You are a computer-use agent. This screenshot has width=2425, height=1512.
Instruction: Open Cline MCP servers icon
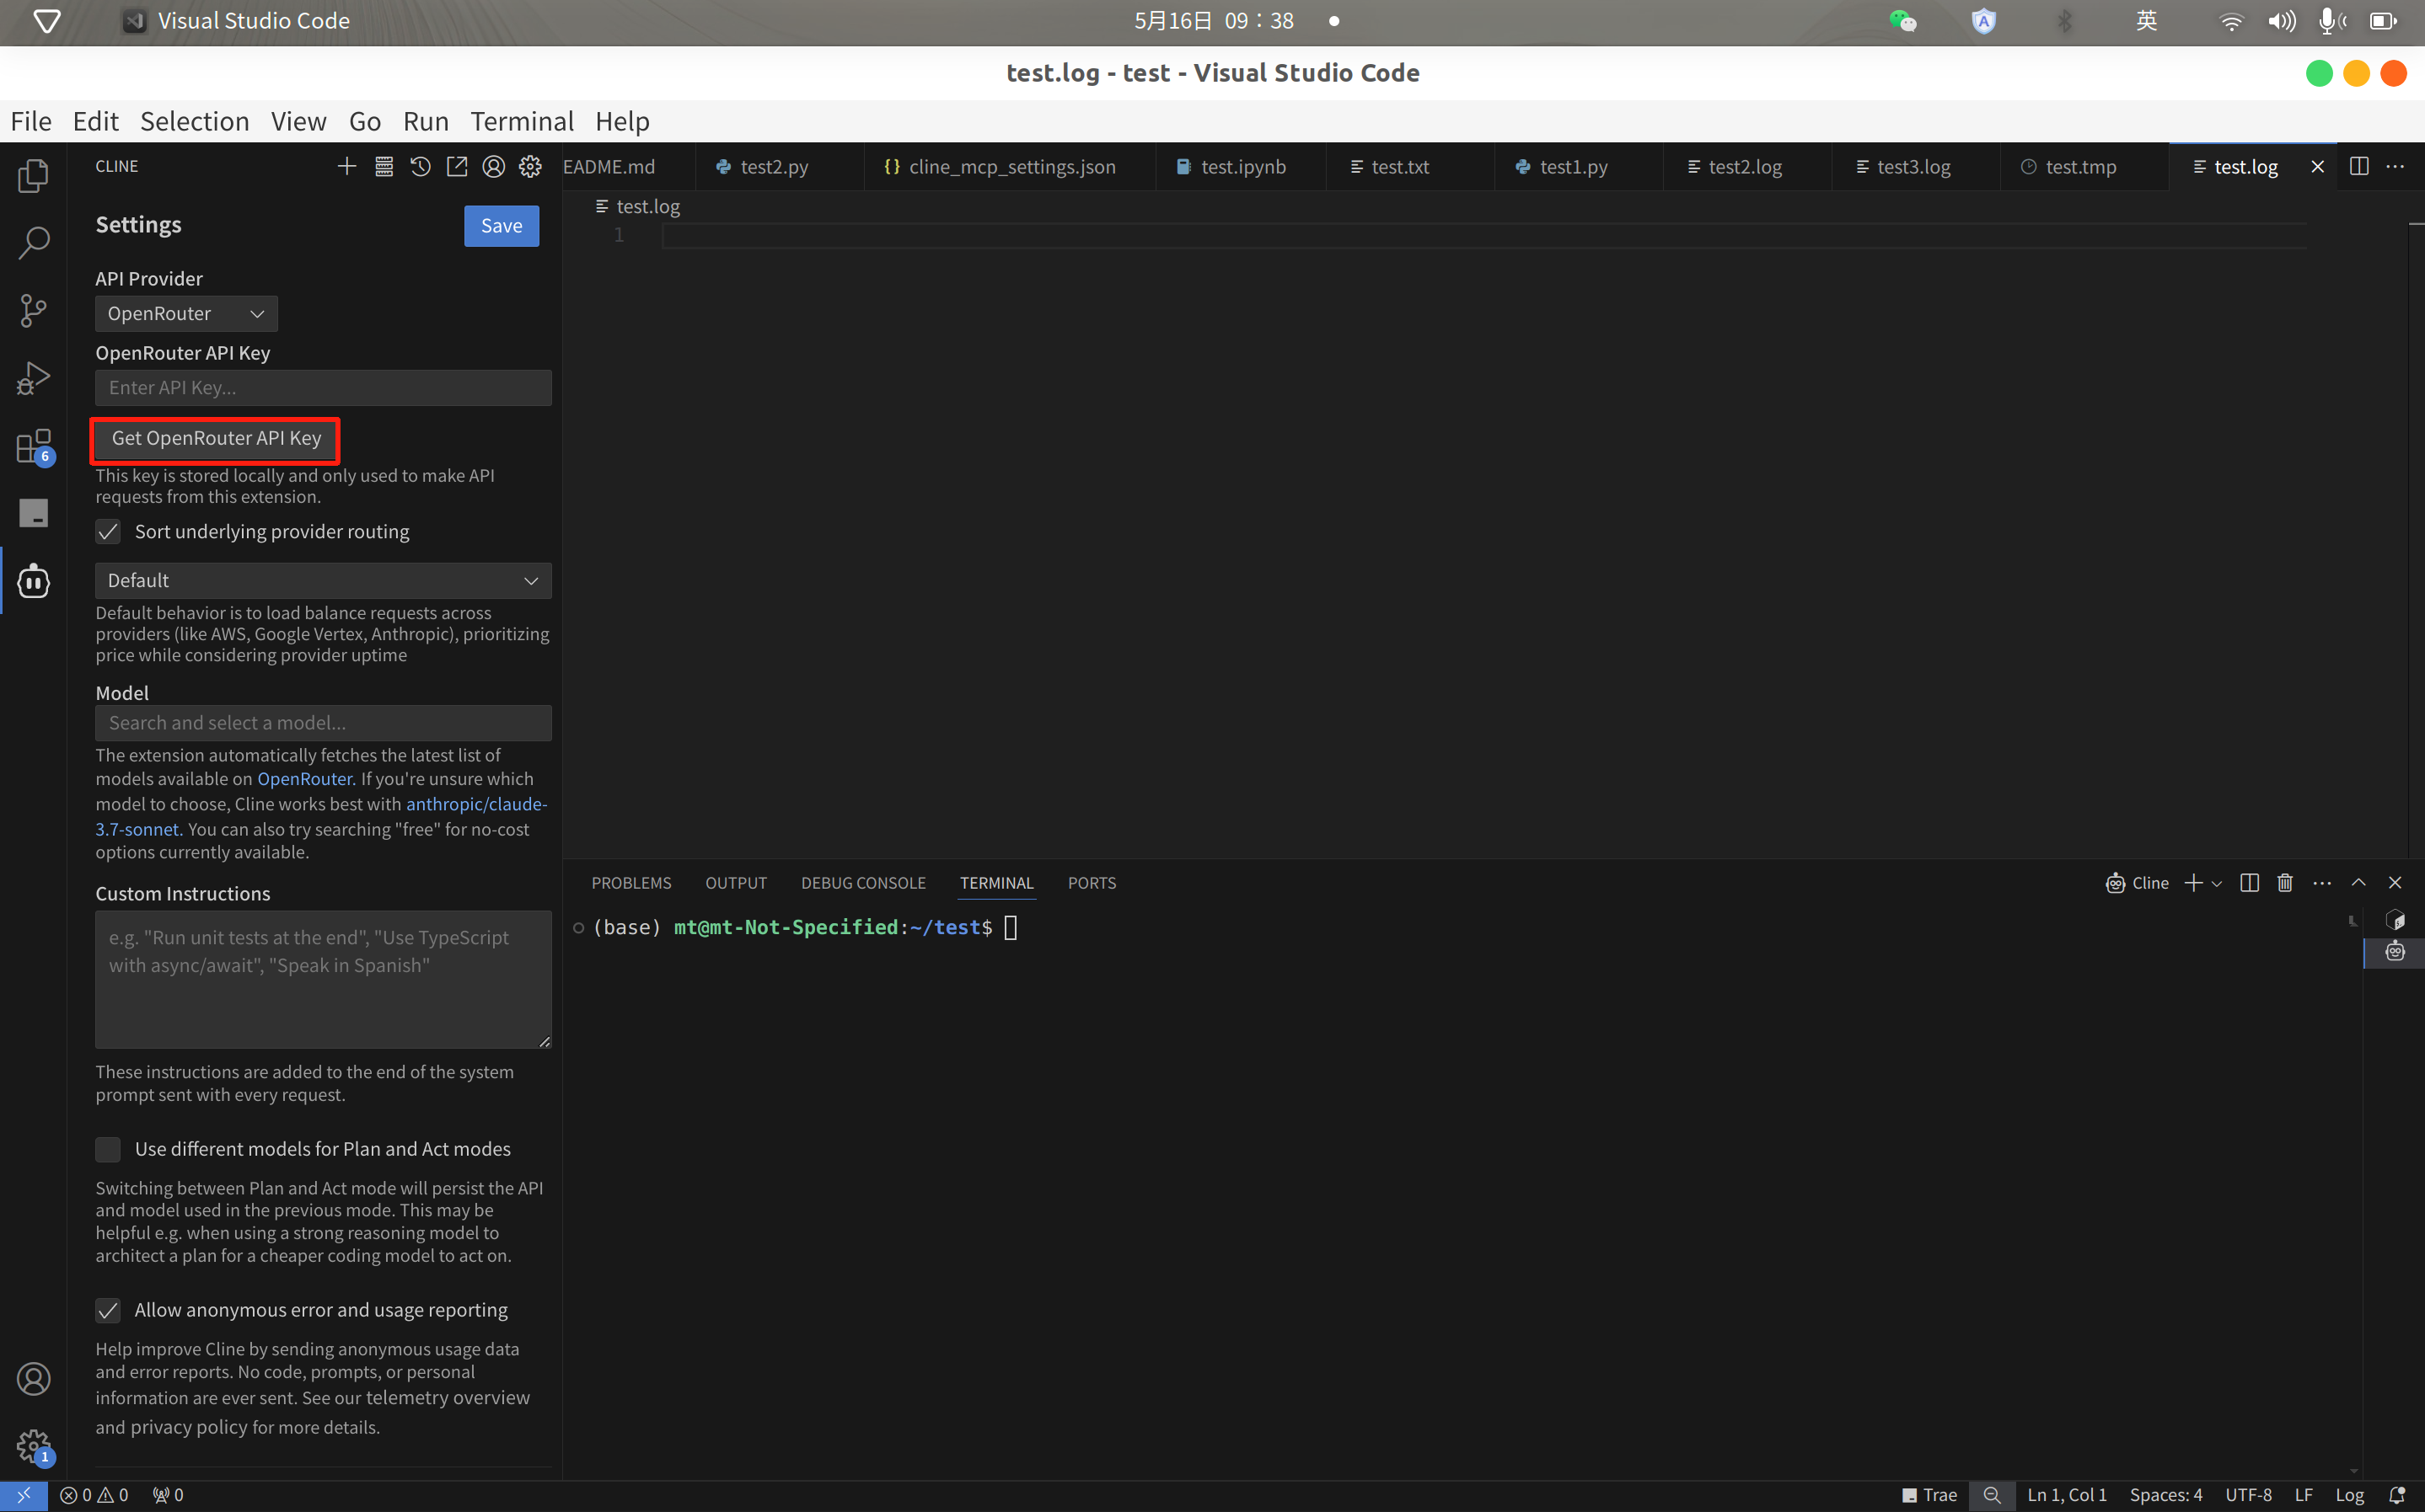[x=384, y=166]
